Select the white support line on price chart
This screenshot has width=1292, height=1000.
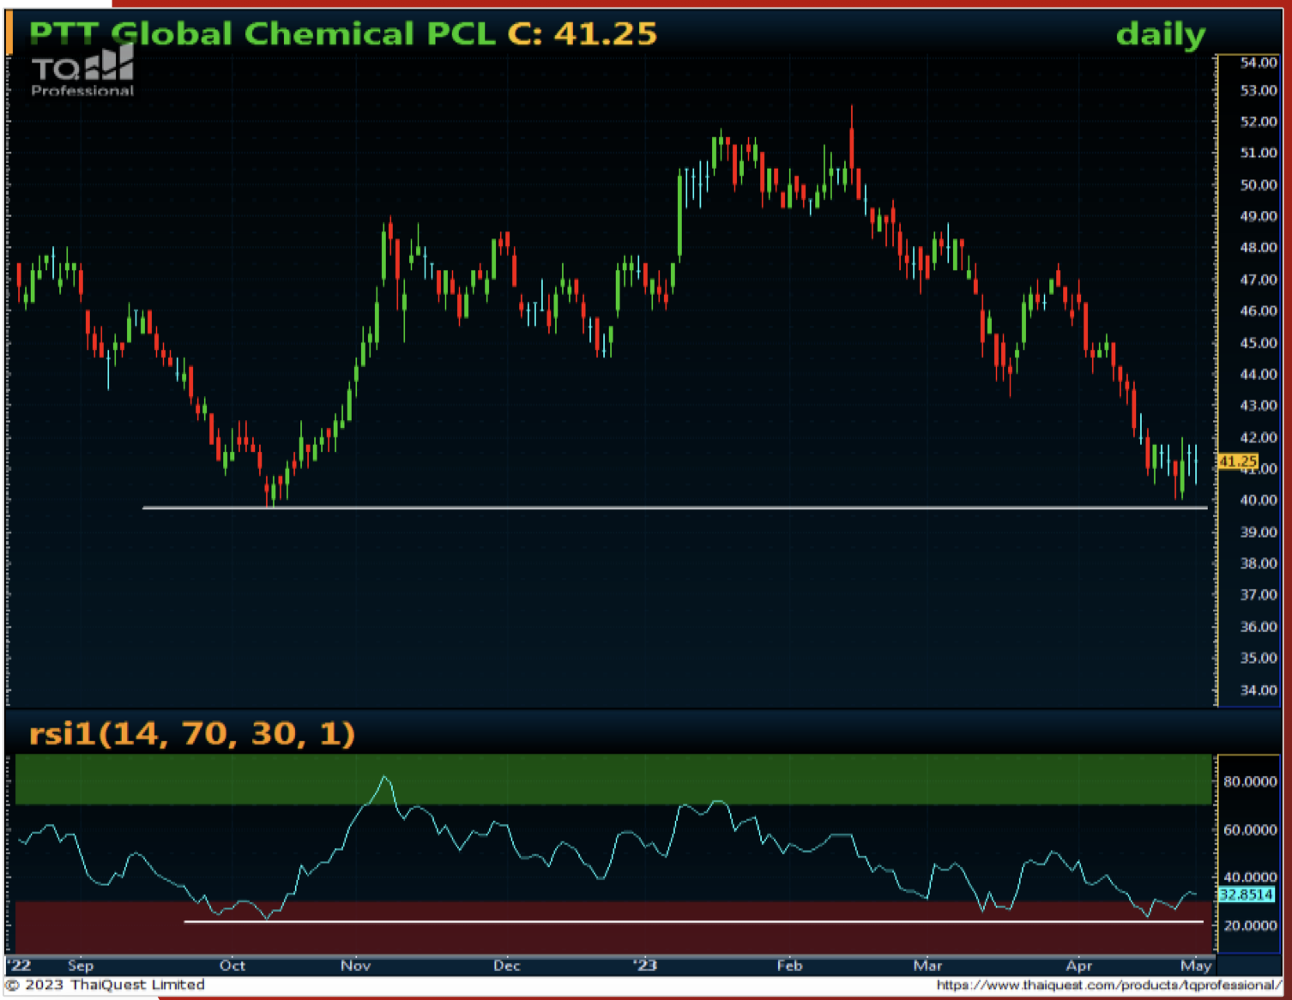[x=674, y=508]
